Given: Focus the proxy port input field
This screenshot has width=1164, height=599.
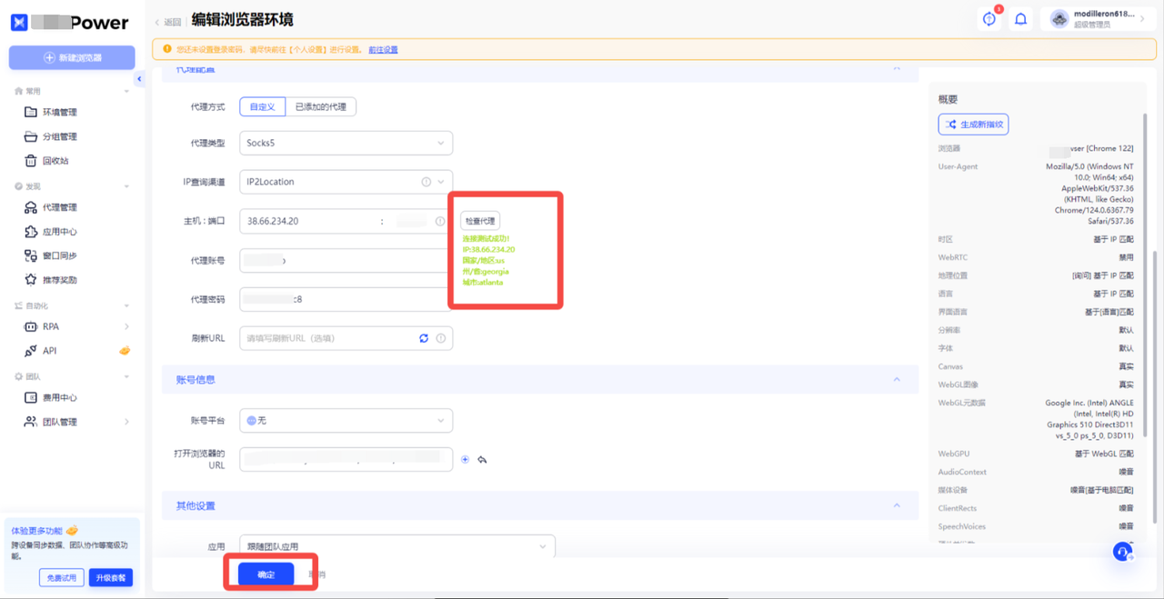Looking at the screenshot, I should [x=411, y=221].
